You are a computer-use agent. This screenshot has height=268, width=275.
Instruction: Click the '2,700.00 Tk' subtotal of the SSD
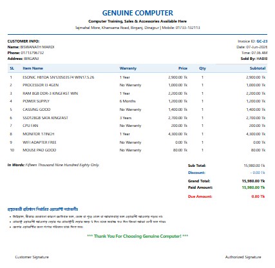click(256, 118)
